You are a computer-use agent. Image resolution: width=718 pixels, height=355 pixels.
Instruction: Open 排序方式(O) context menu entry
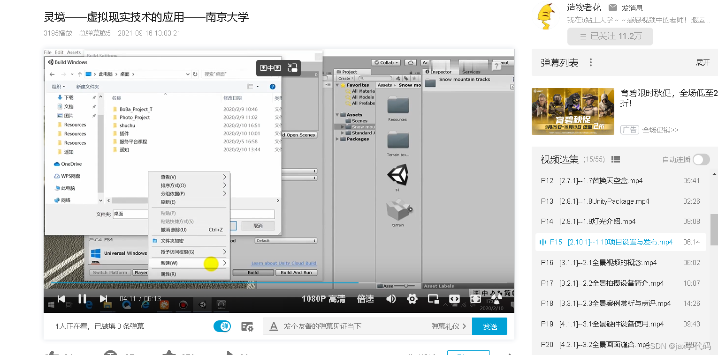[189, 185]
